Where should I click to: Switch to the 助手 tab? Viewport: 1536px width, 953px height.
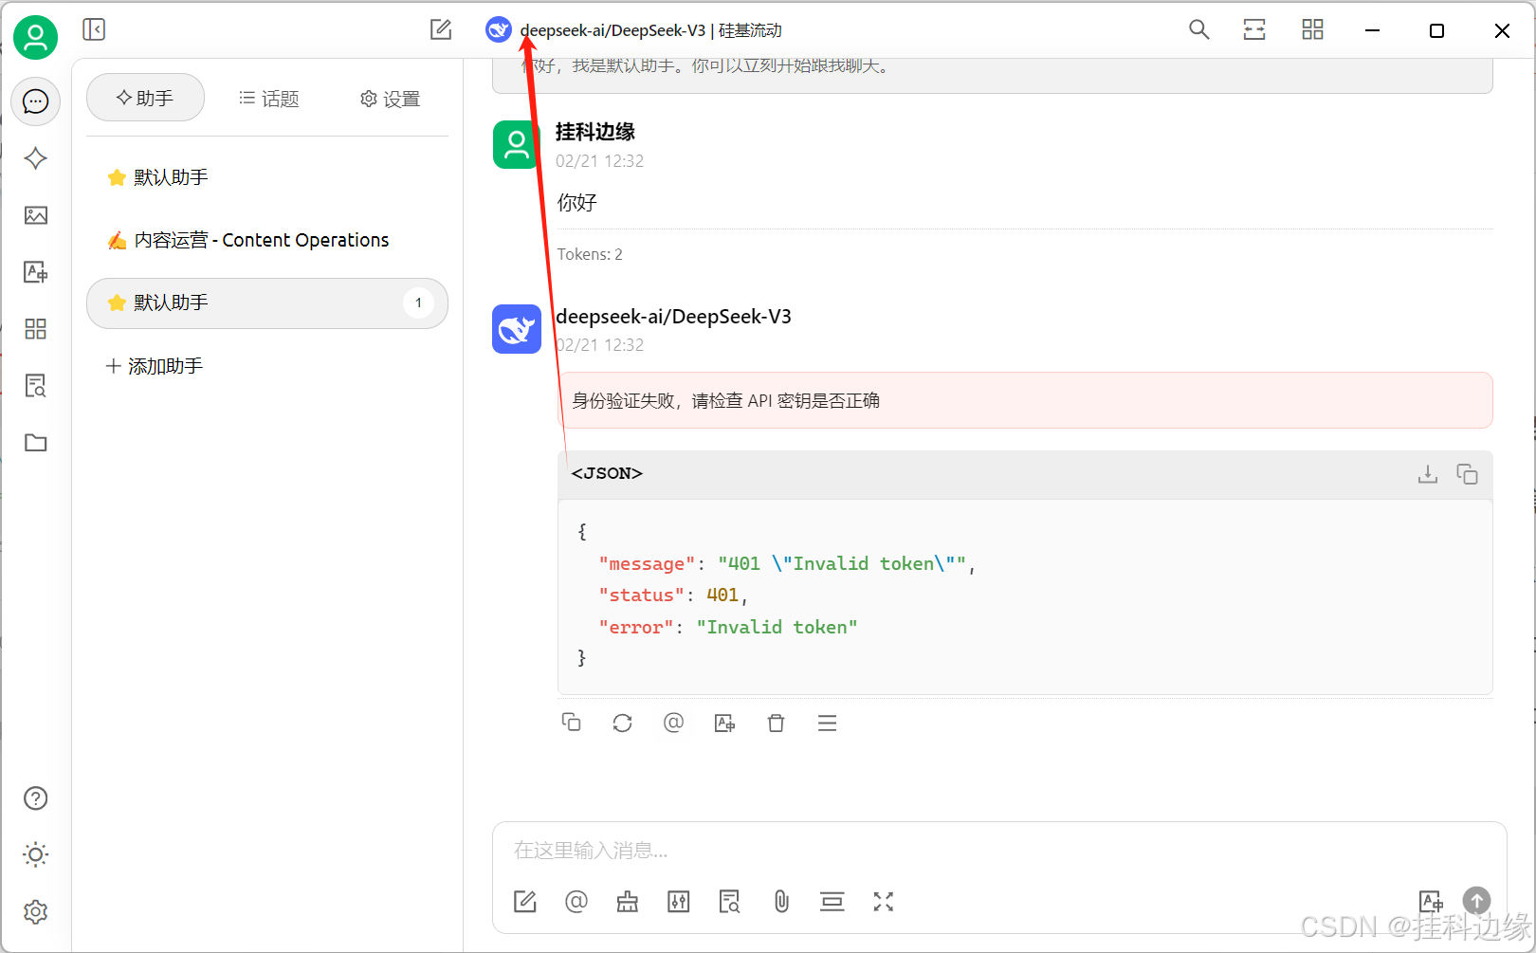click(x=145, y=98)
